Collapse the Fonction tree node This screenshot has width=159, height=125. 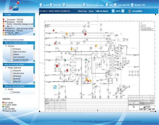[6, 46]
